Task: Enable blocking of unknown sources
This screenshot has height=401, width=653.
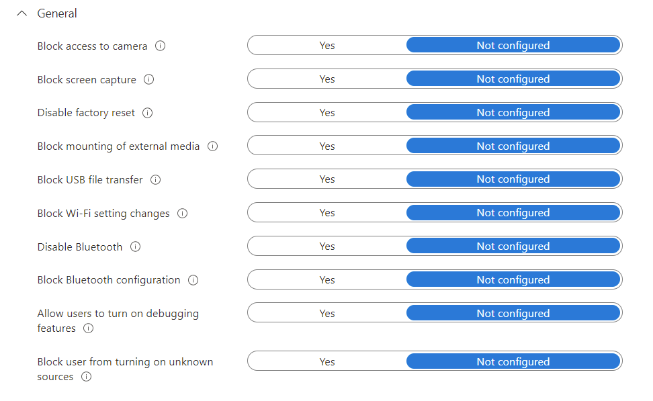Action: point(326,361)
